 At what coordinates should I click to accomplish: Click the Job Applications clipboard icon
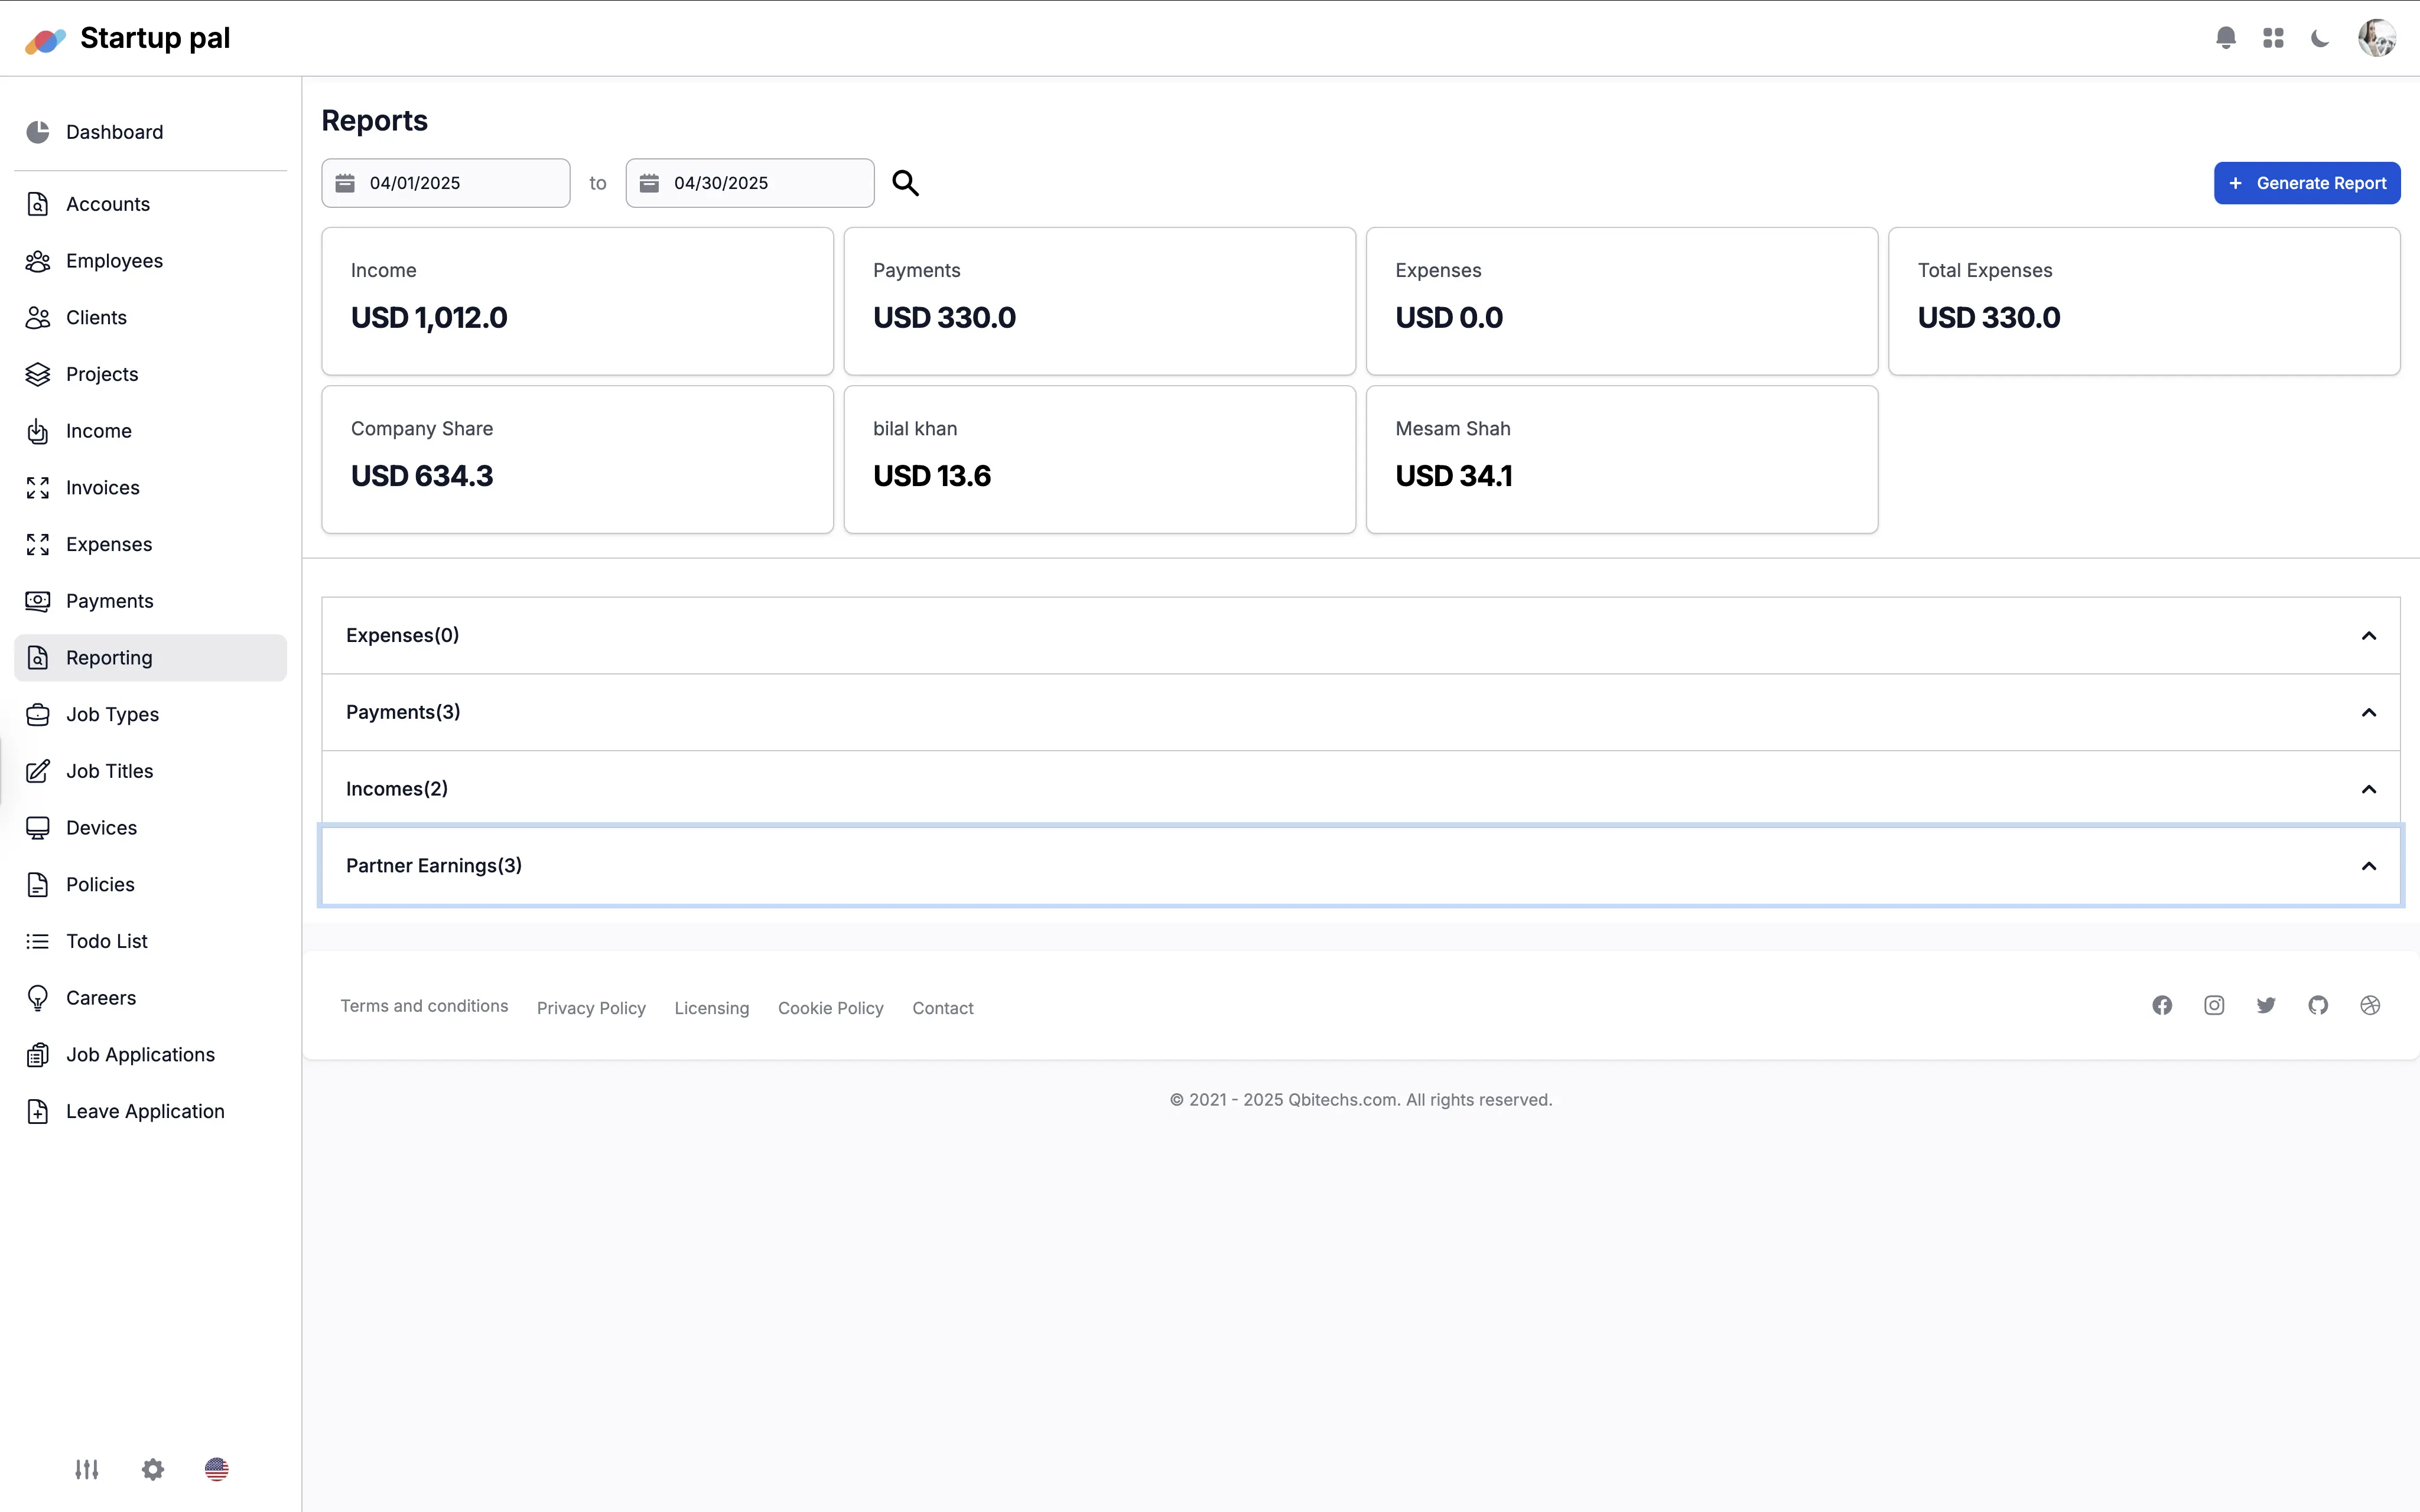pos(38,1055)
